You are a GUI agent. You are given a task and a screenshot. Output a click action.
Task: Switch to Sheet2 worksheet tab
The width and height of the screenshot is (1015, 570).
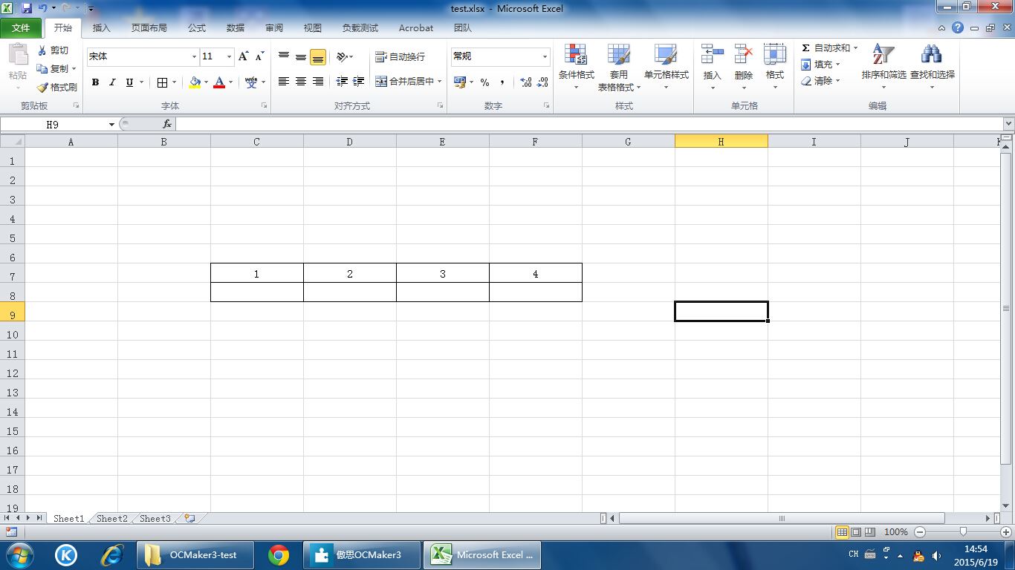[x=112, y=519]
